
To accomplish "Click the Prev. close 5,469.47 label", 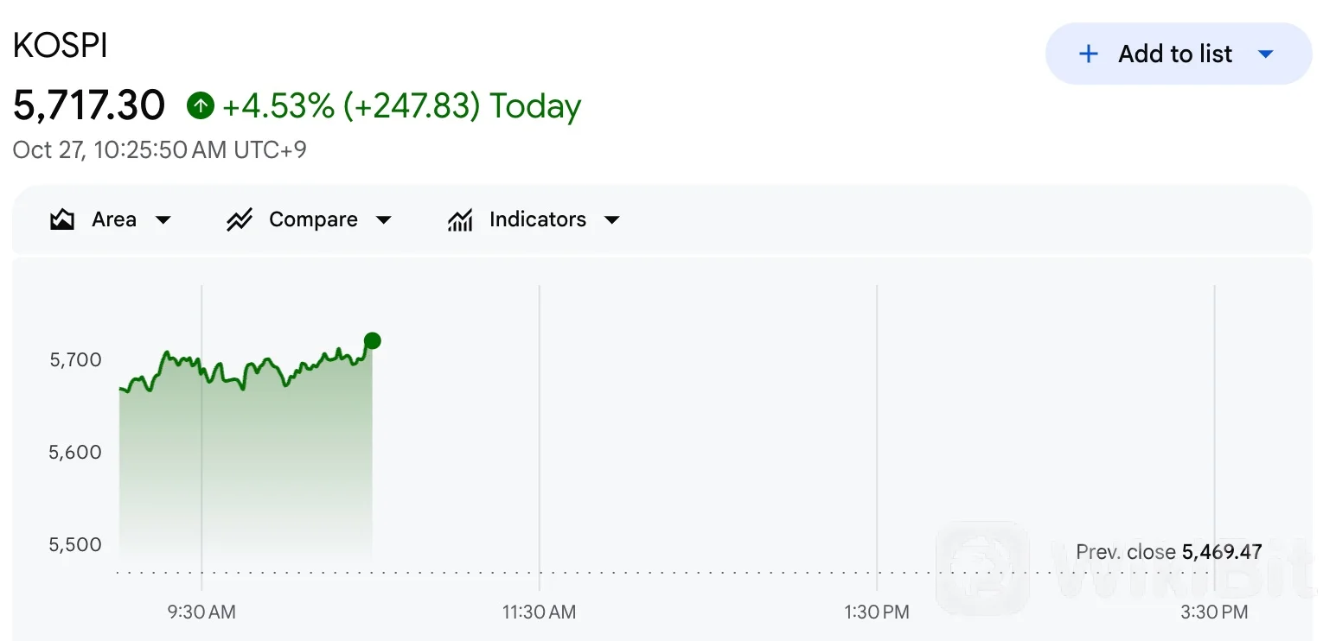I will pyautogui.click(x=1169, y=551).
